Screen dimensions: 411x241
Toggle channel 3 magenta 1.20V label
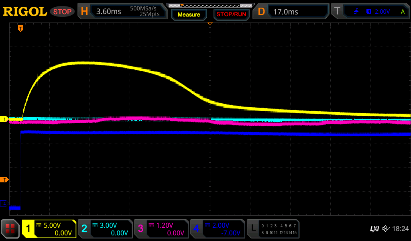click(x=161, y=229)
